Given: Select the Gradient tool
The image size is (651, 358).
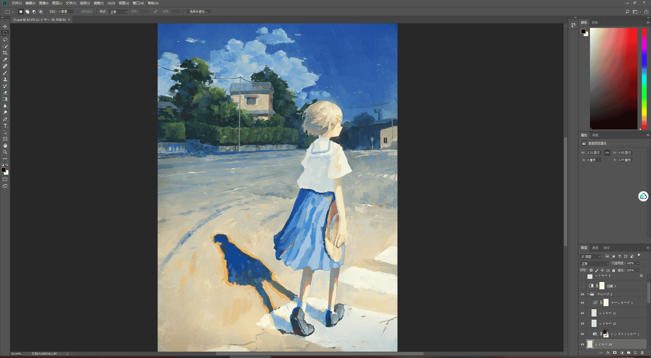Looking at the screenshot, I should tap(5, 99).
